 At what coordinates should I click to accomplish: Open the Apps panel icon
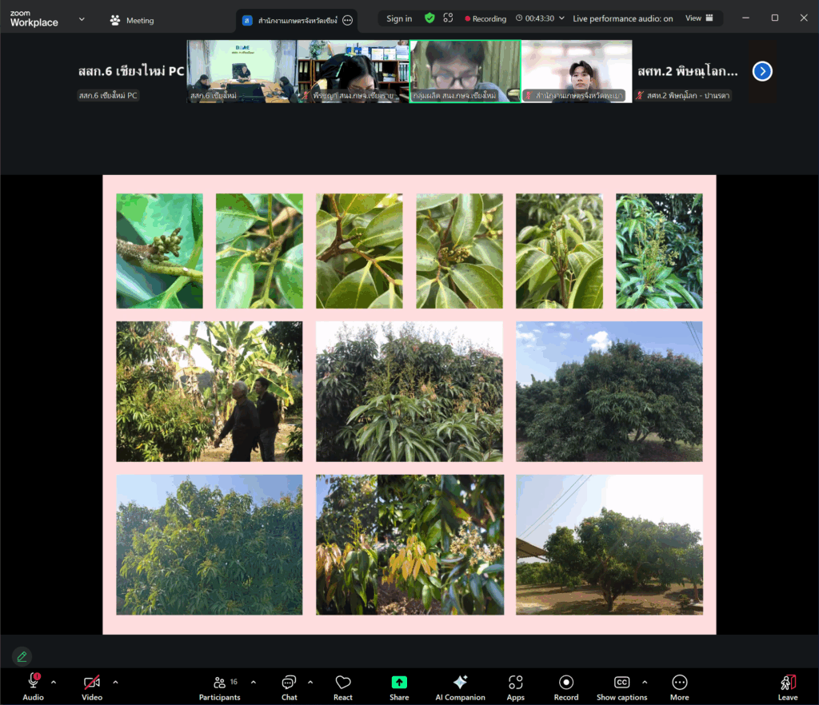515,683
